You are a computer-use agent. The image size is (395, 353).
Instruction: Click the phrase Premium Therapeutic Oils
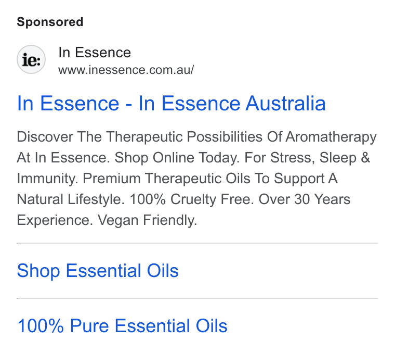tap(166, 179)
